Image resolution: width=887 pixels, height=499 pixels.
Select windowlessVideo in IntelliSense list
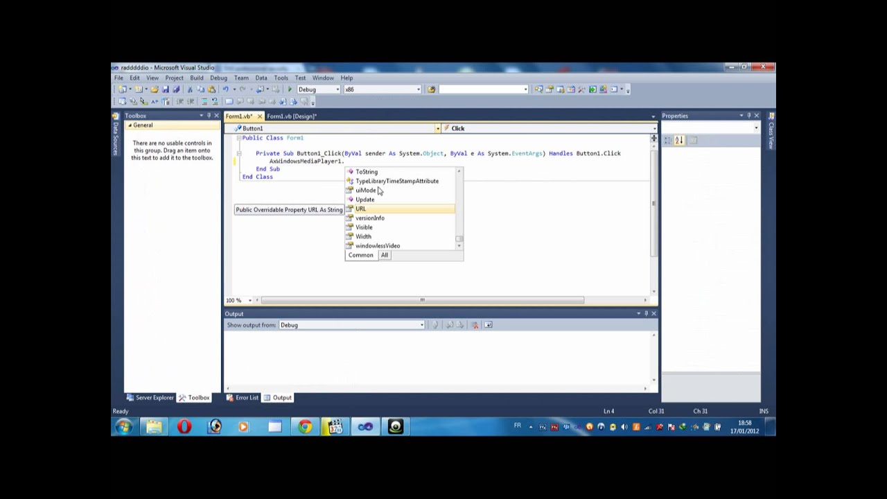click(x=401, y=246)
